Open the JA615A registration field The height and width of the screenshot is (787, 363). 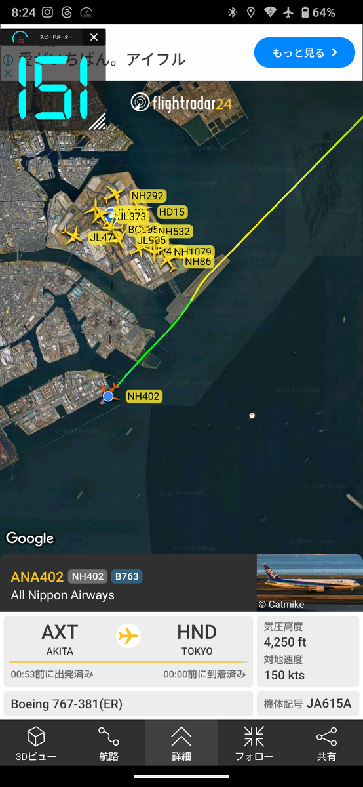[307, 704]
